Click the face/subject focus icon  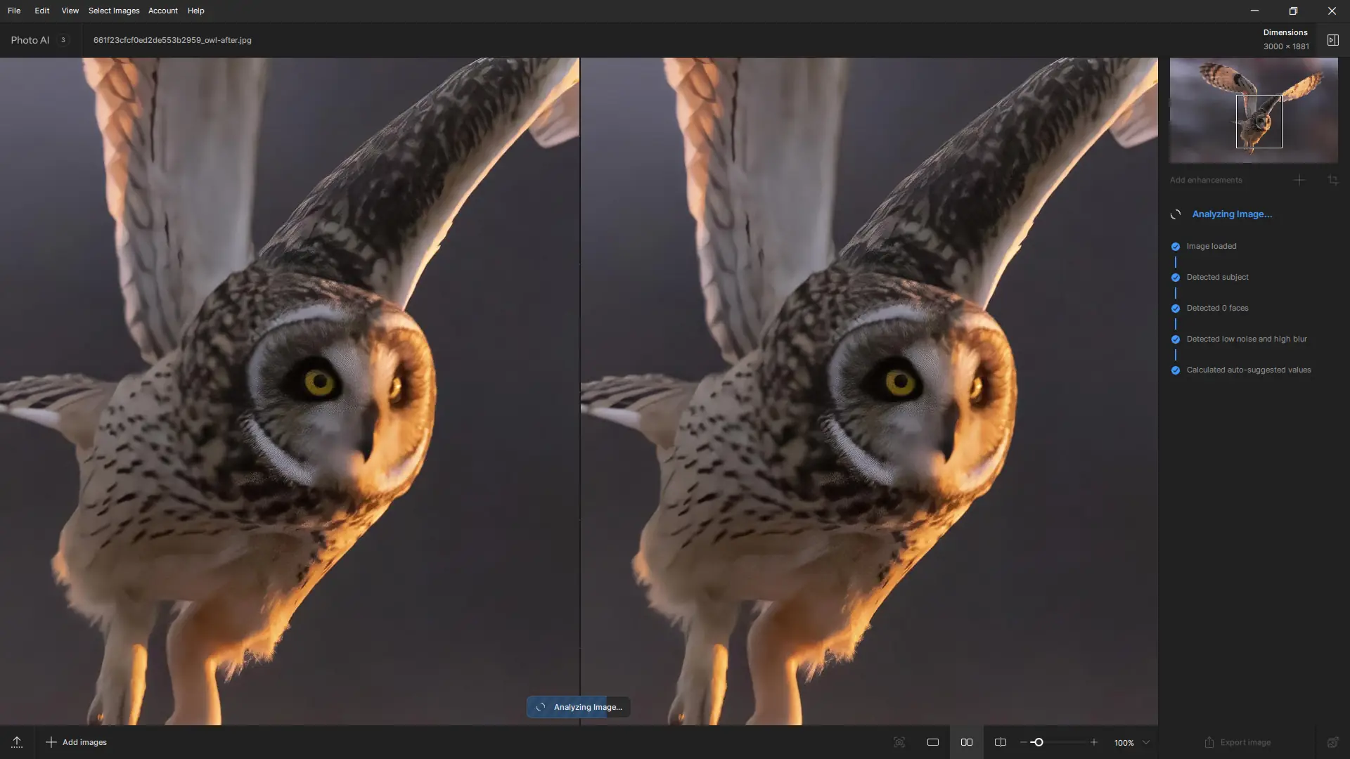pyautogui.click(x=899, y=742)
